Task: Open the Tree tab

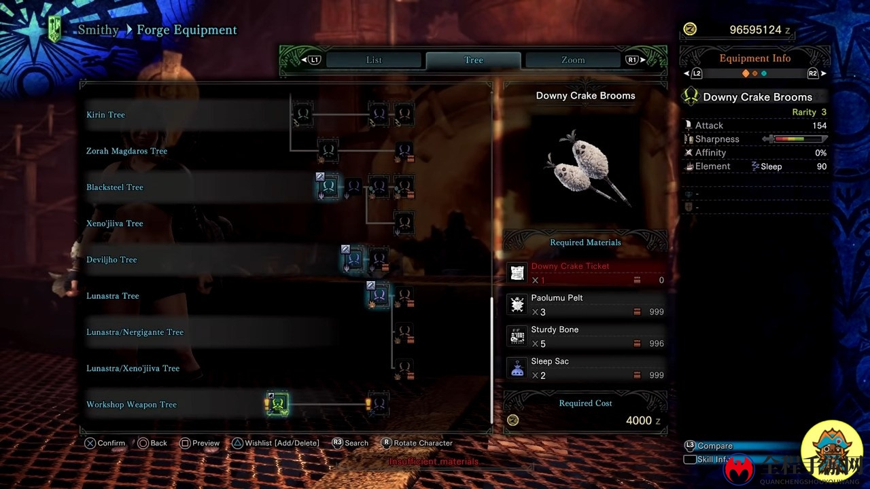Action: pos(474,60)
